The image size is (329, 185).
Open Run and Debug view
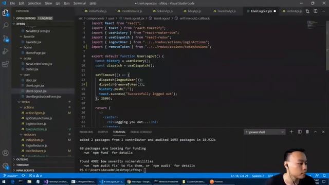click(x=6, y=51)
